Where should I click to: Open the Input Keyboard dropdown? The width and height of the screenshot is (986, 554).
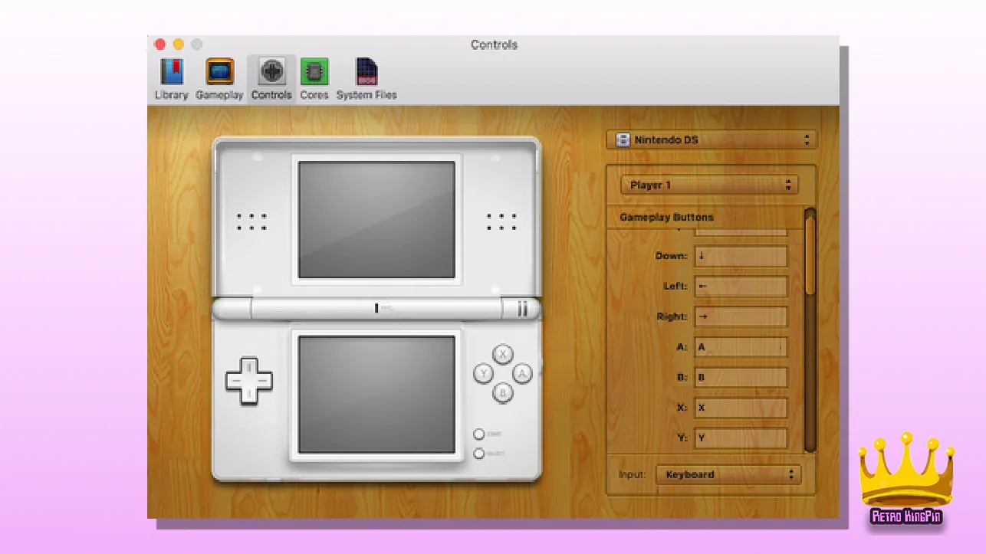coord(728,475)
